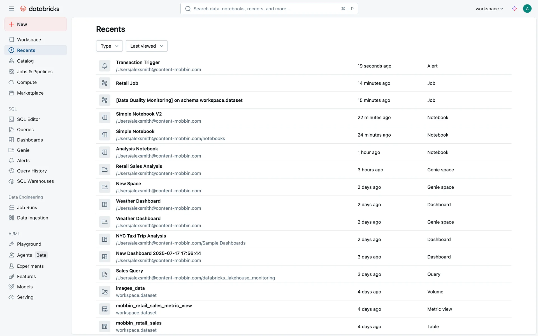Click the user avatar icon
538x336 pixels.
tap(527, 9)
